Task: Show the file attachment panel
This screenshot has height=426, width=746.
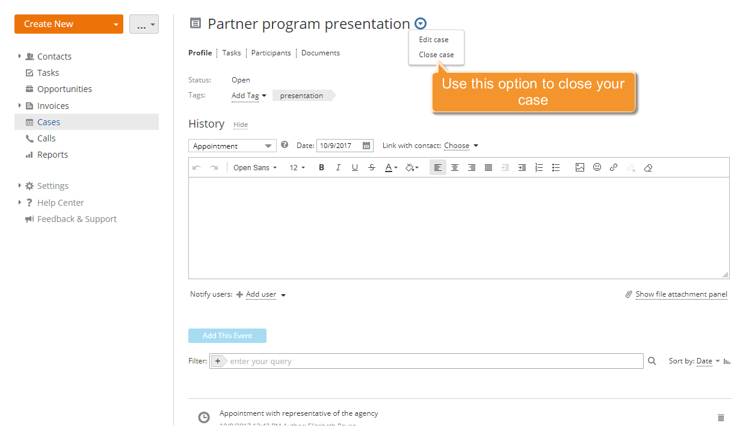Action: 681,294
